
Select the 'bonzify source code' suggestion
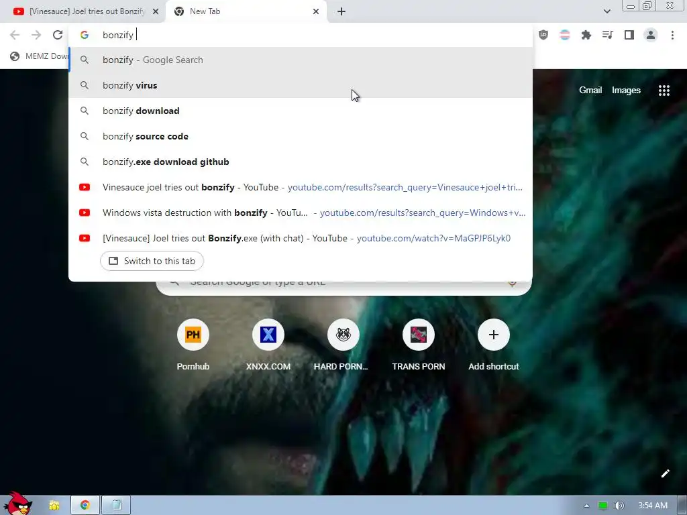pos(301,136)
